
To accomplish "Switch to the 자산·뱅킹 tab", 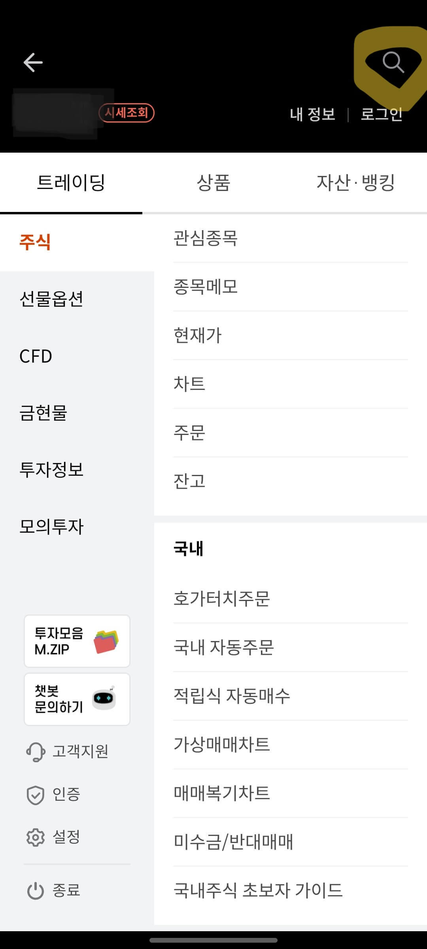I will click(x=355, y=183).
